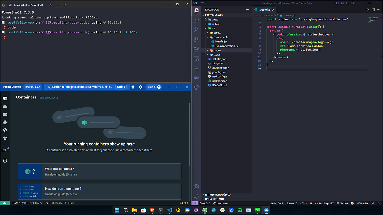Switch to the Header.jsx editor tab
383x215 pixels.
[x=265, y=9]
